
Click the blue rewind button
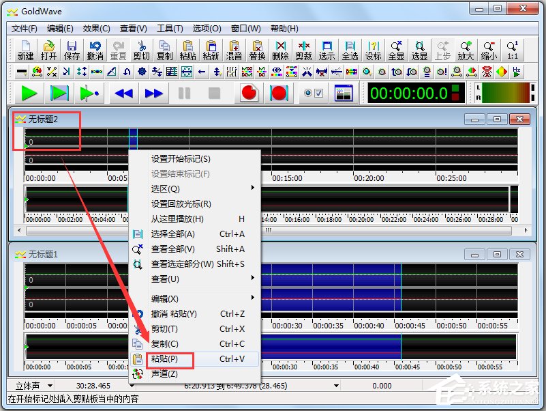[124, 93]
